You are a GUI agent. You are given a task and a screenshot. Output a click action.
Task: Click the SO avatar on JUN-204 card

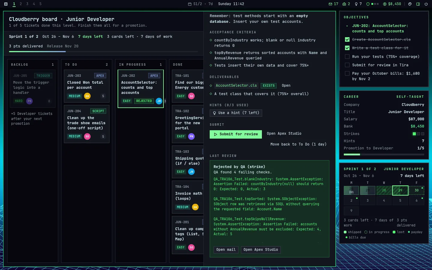click(x=87, y=136)
